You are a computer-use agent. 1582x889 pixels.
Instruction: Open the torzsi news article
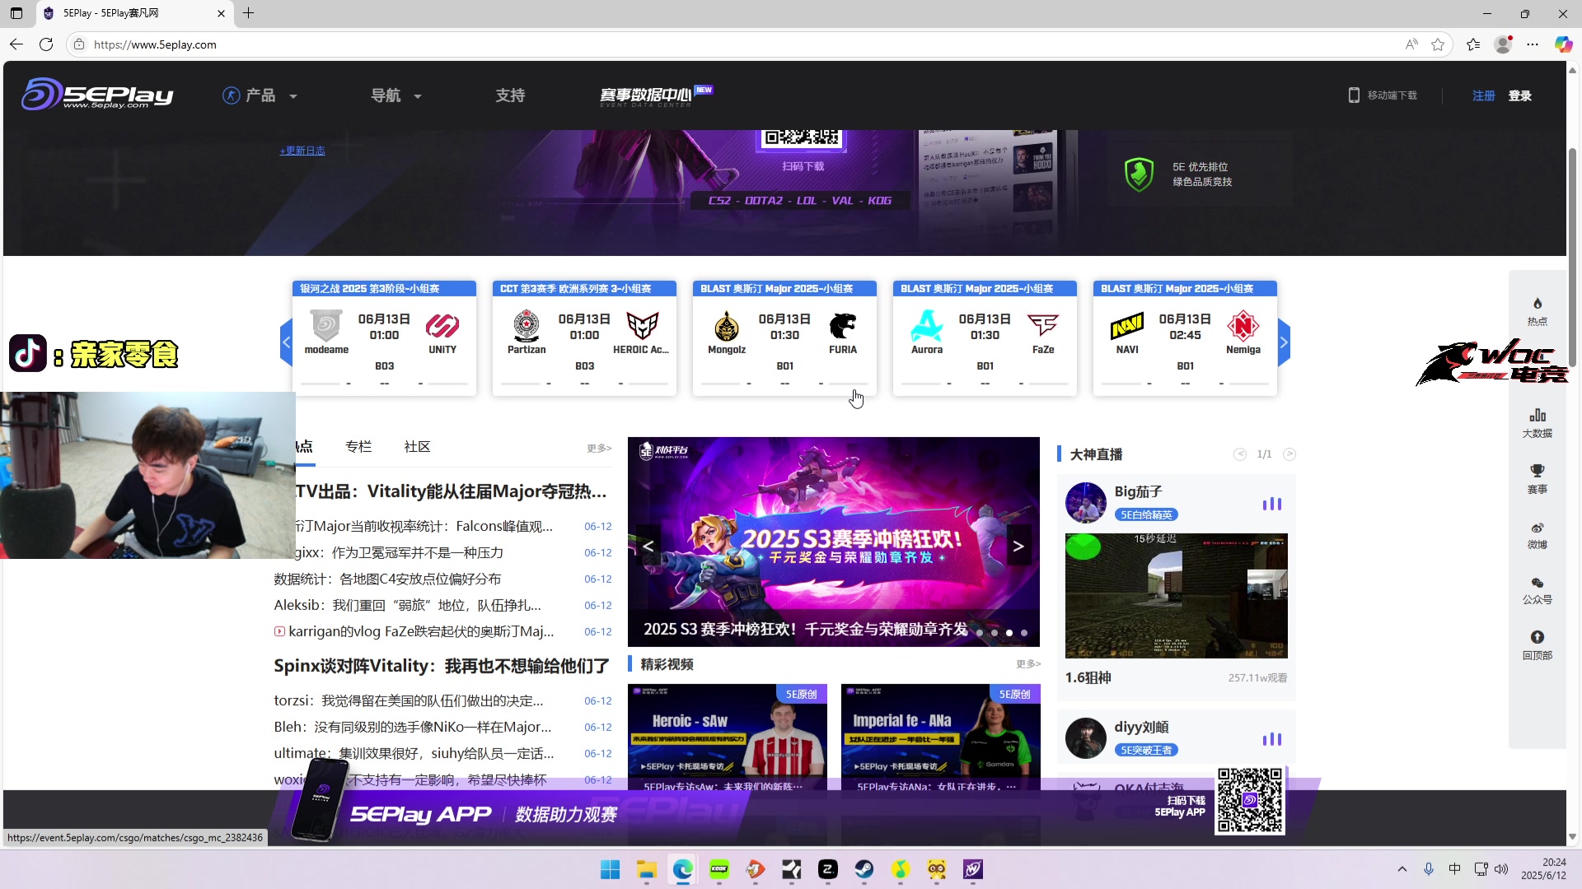point(409,700)
